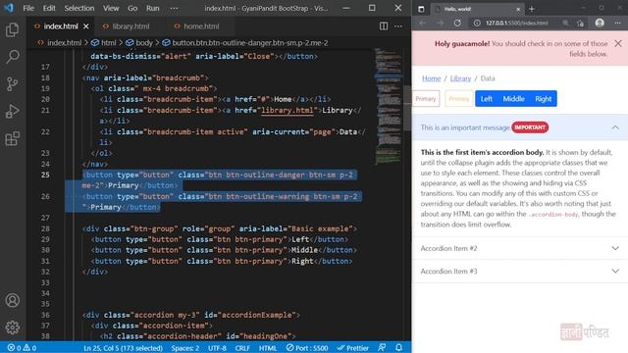Click the Right button in button group

(543, 99)
